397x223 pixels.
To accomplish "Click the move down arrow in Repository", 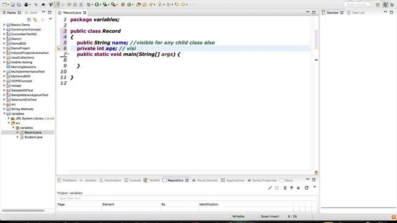I will (x=298, y=188).
